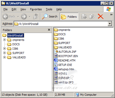Maximize the WinXPInstall window
Viewport: 115px width, 98px height.
(107, 3)
